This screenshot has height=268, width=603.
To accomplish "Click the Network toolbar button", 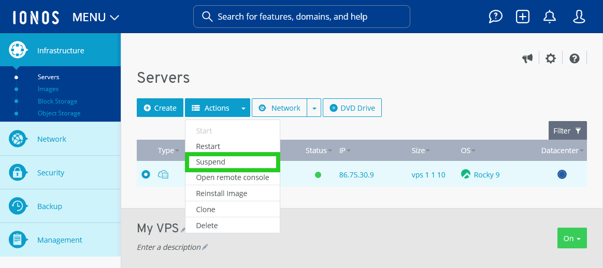I will tap(280, 108).
